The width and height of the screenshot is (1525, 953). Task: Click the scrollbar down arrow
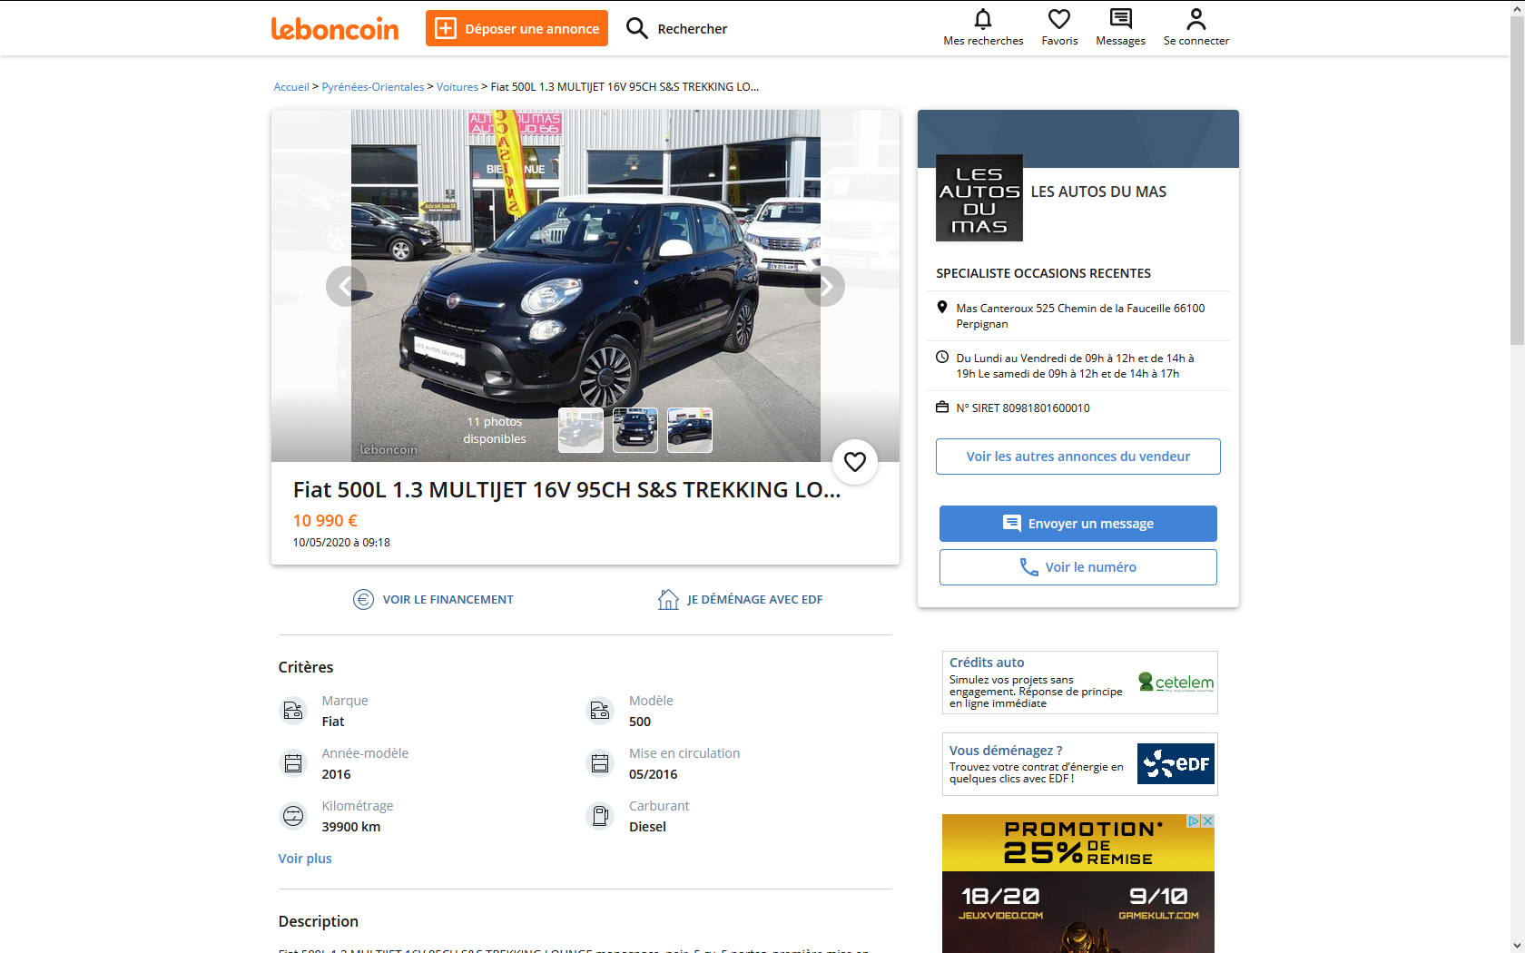pyautogui.click(x=1517, y=945)
